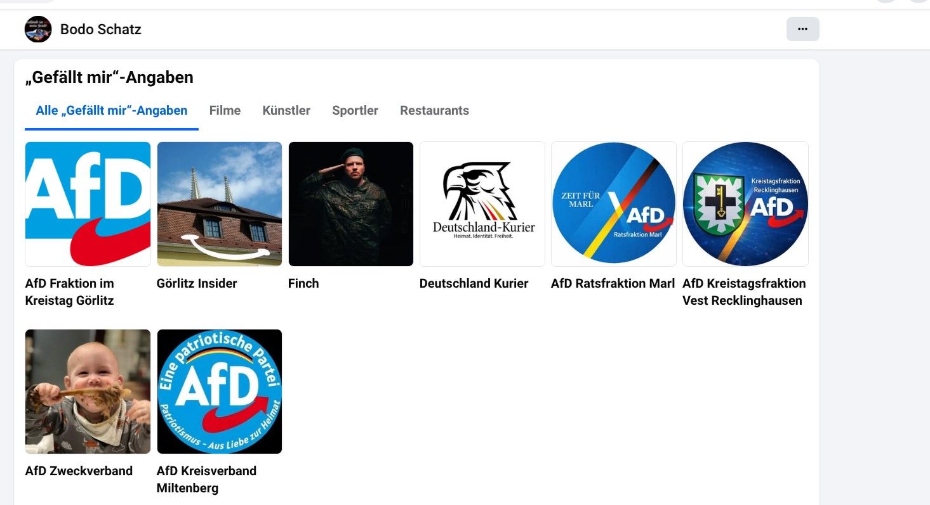Open the Görlitz Insider title link
This screenshot has width=930, height=505.
point(197,284)
